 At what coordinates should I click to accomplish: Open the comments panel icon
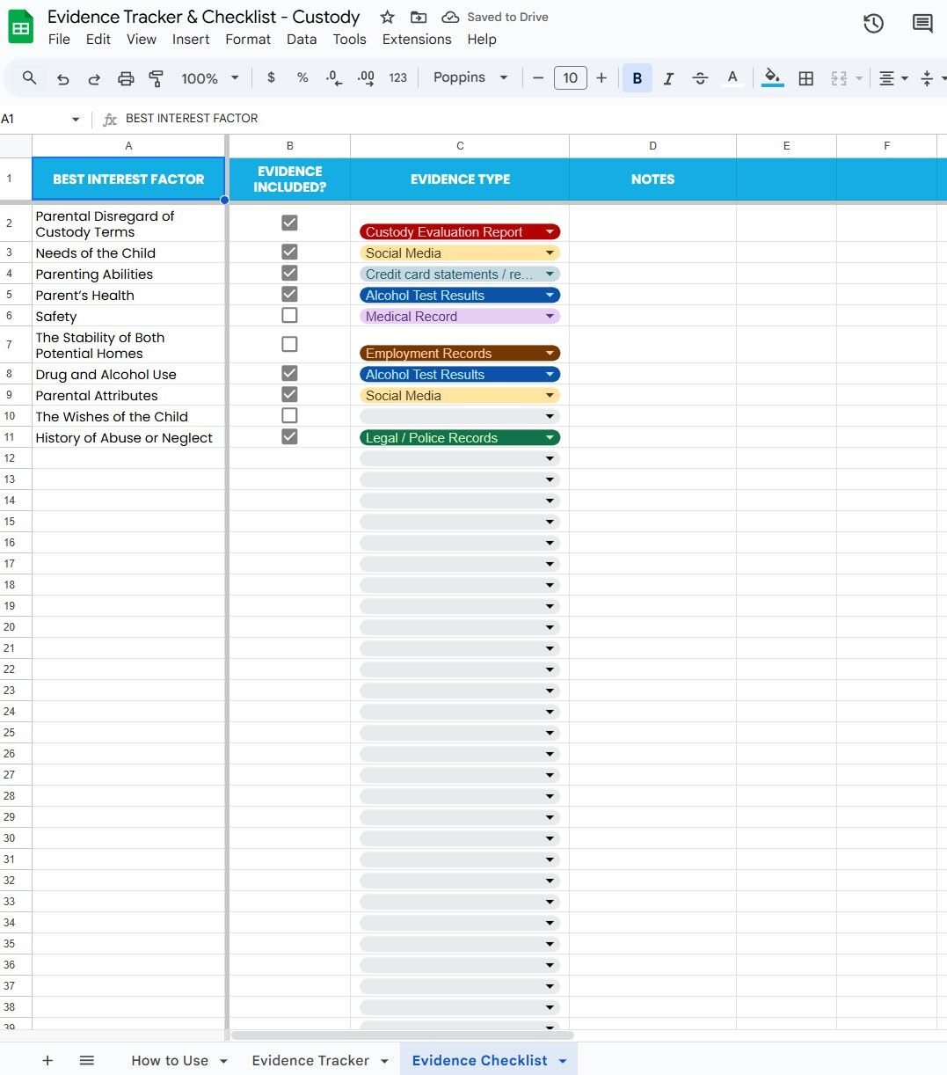(x=922, y=24)
